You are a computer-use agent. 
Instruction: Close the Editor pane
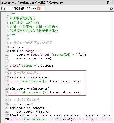point(112,3)
